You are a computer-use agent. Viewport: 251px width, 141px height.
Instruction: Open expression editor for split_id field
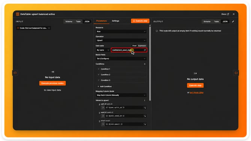coord(145,108)
